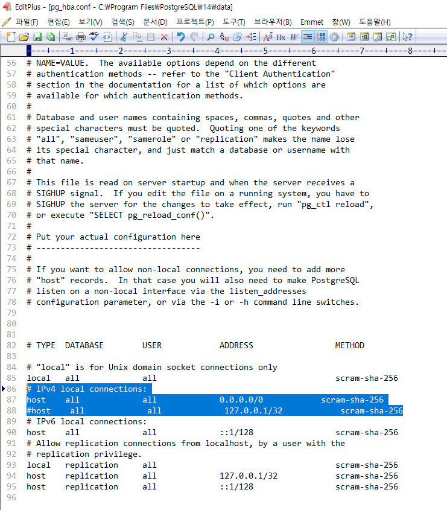
Task: Click the "ADDRESS" column header text
Action: tap(236, 345)
